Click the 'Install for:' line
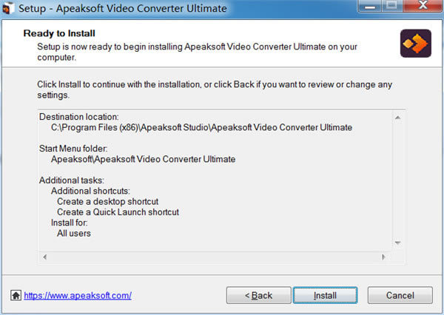This screenshot has height=315, width=444. (69, 223)
